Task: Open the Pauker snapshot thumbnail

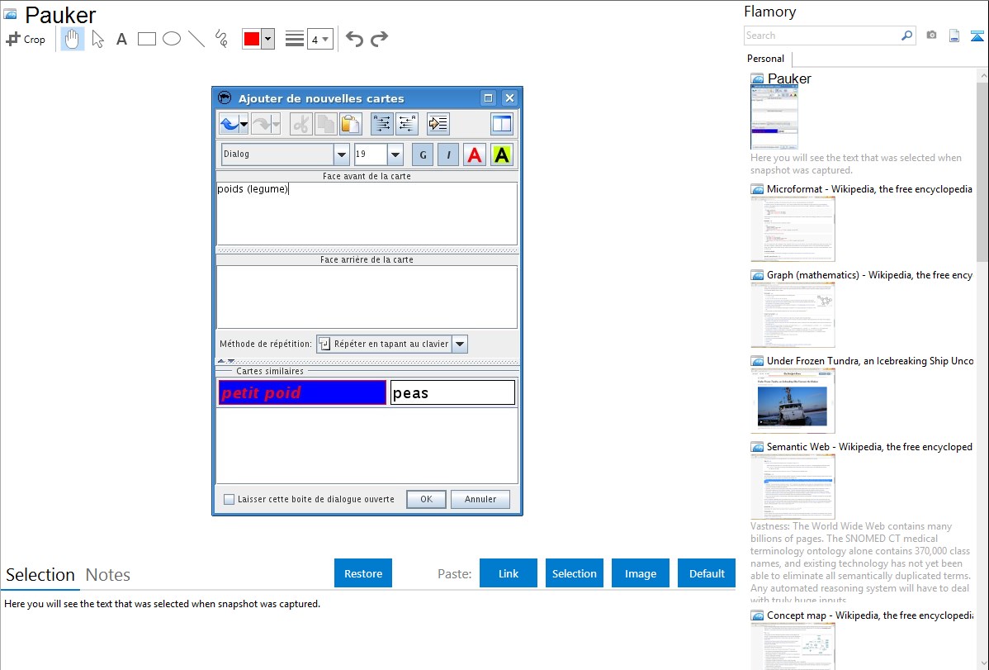Action: [x=774, y=117]
